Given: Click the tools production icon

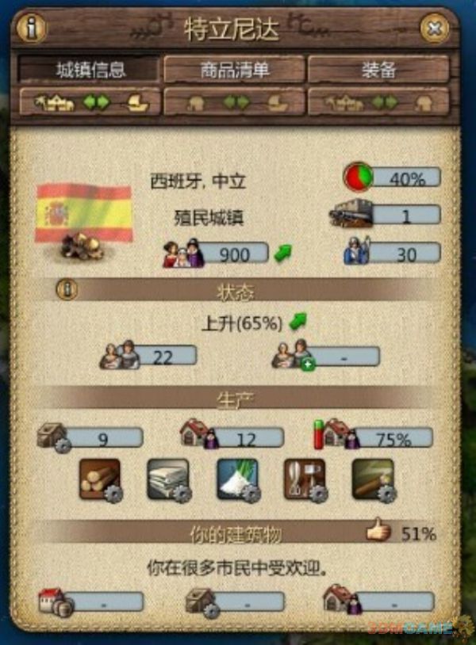Looking at the screenshot, I should click(x=305, y=480).
